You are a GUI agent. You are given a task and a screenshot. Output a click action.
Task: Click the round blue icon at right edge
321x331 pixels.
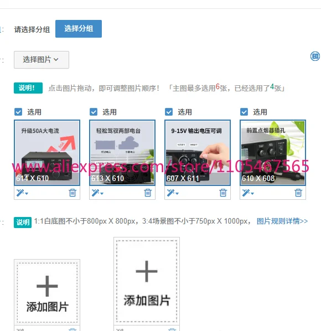(315, 56)
